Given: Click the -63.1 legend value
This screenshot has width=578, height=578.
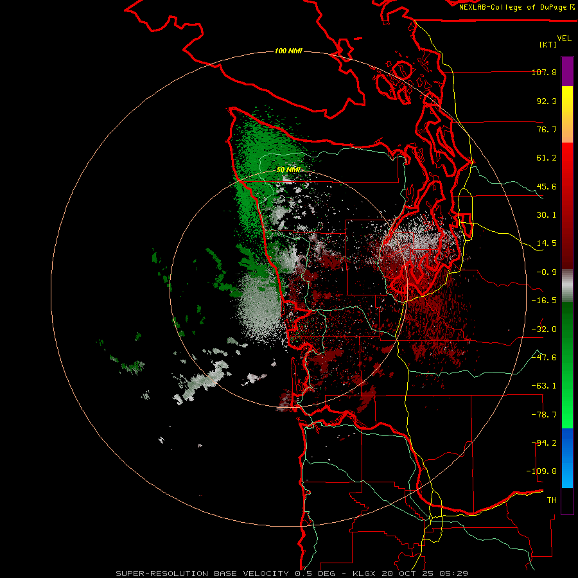Looking at the screenshot, I should coord(544,386).
